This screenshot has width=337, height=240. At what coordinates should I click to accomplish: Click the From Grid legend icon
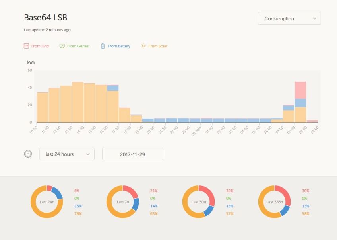point(26,46)
